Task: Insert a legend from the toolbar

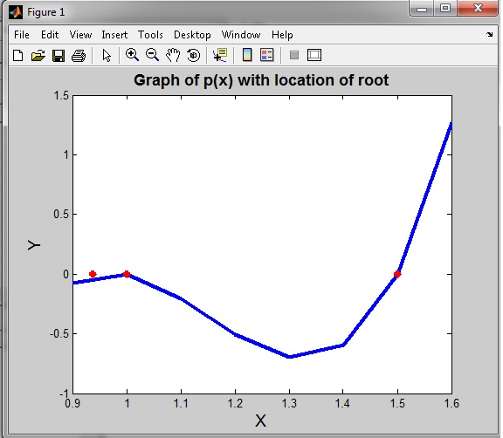Action: click(x=267, y=55)
